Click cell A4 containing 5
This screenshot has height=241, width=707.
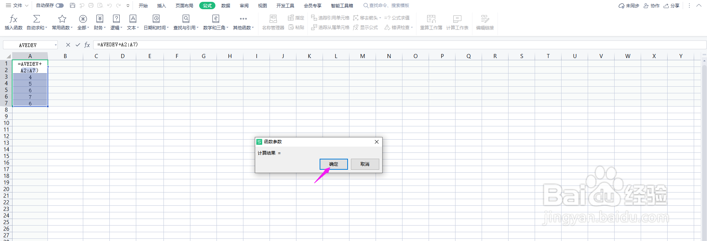(x=30, y=83)
